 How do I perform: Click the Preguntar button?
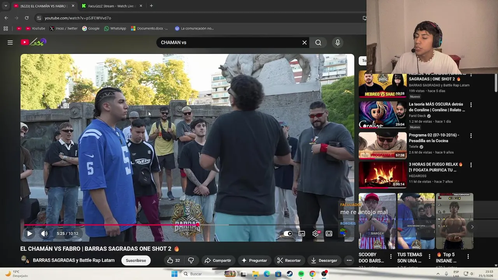[254, 261]
